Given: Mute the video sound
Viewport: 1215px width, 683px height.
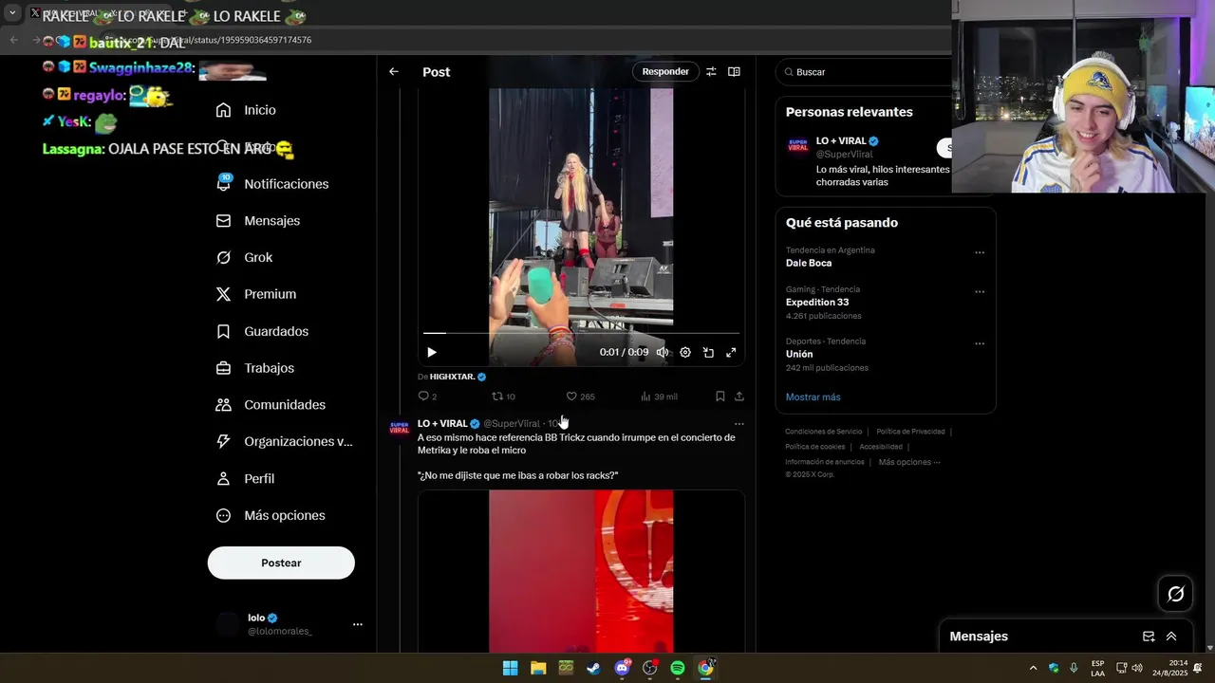Looking at the screenshot, I should point(663,353).
